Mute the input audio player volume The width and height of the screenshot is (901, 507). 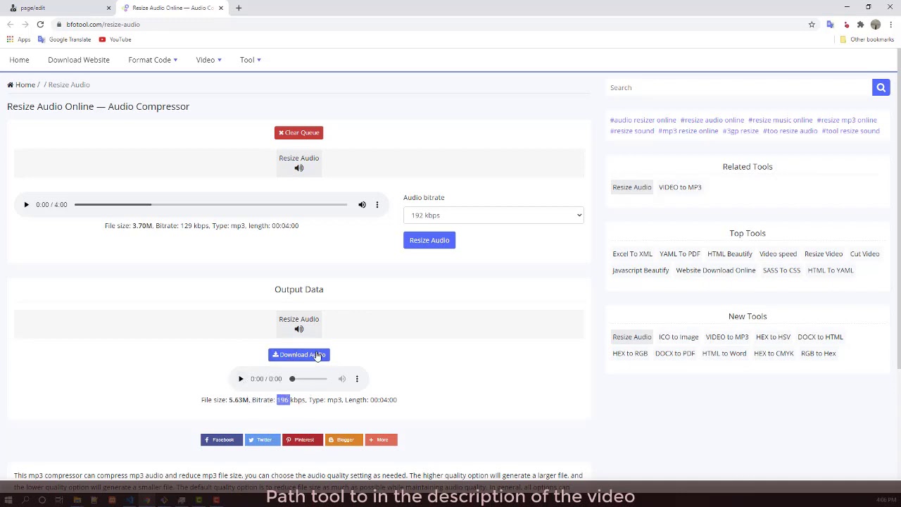(362, 205)
